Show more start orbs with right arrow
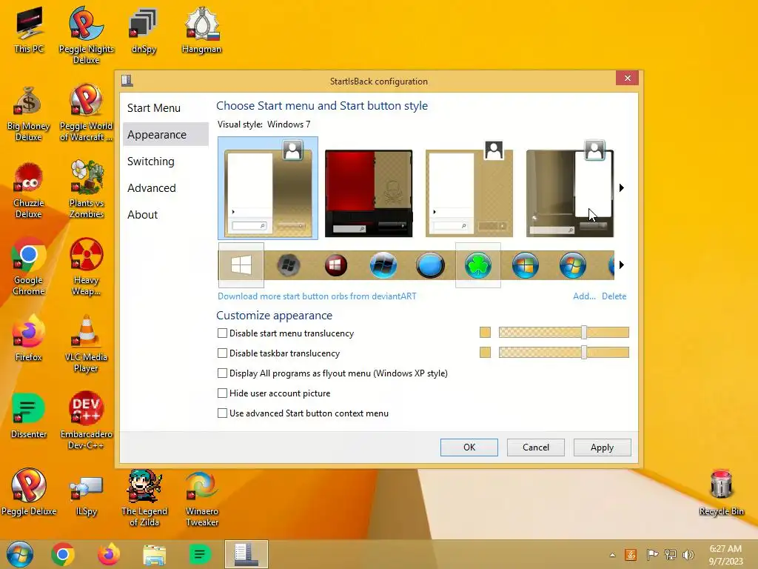Image resolution: width=758 pixels, height=569 pixels. coord(622,265)
